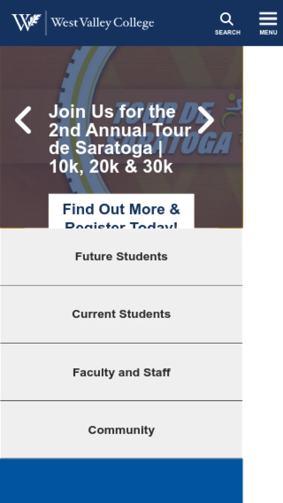Image resolution: width=283 pixels, height=503 pixels.
Task: Click the Tour de Saratoga slide headline
Action: click(120, 139)
